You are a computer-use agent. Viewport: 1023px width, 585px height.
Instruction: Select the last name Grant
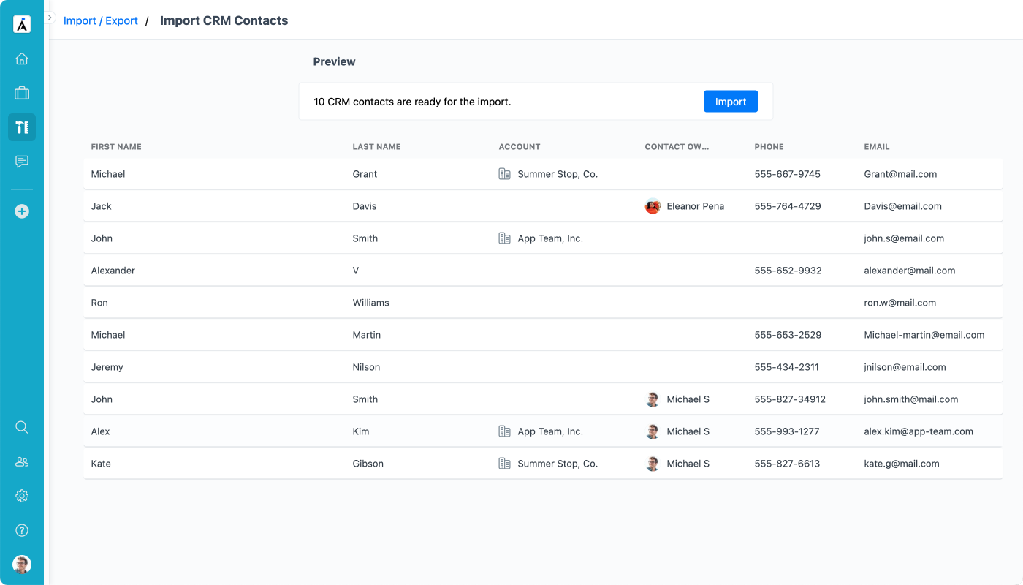click(365, 174)
